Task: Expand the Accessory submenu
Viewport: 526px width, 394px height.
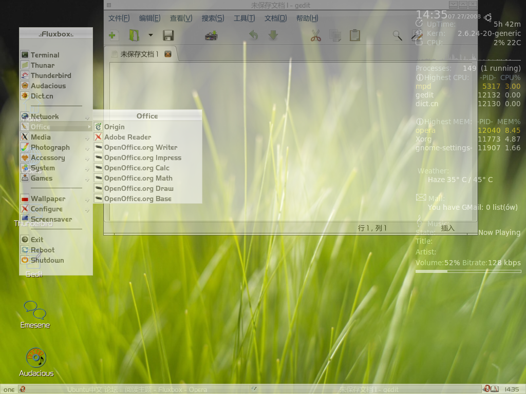Action: click(x=55, y=158)
